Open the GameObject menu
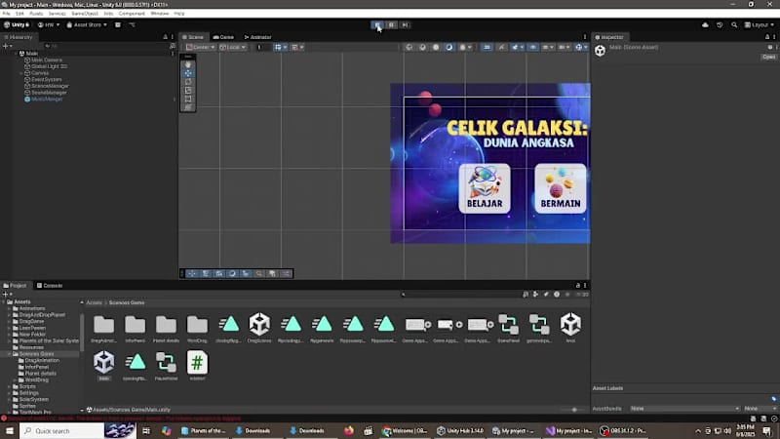The height and width of the screenshot is (439, 780). point(85,14)
